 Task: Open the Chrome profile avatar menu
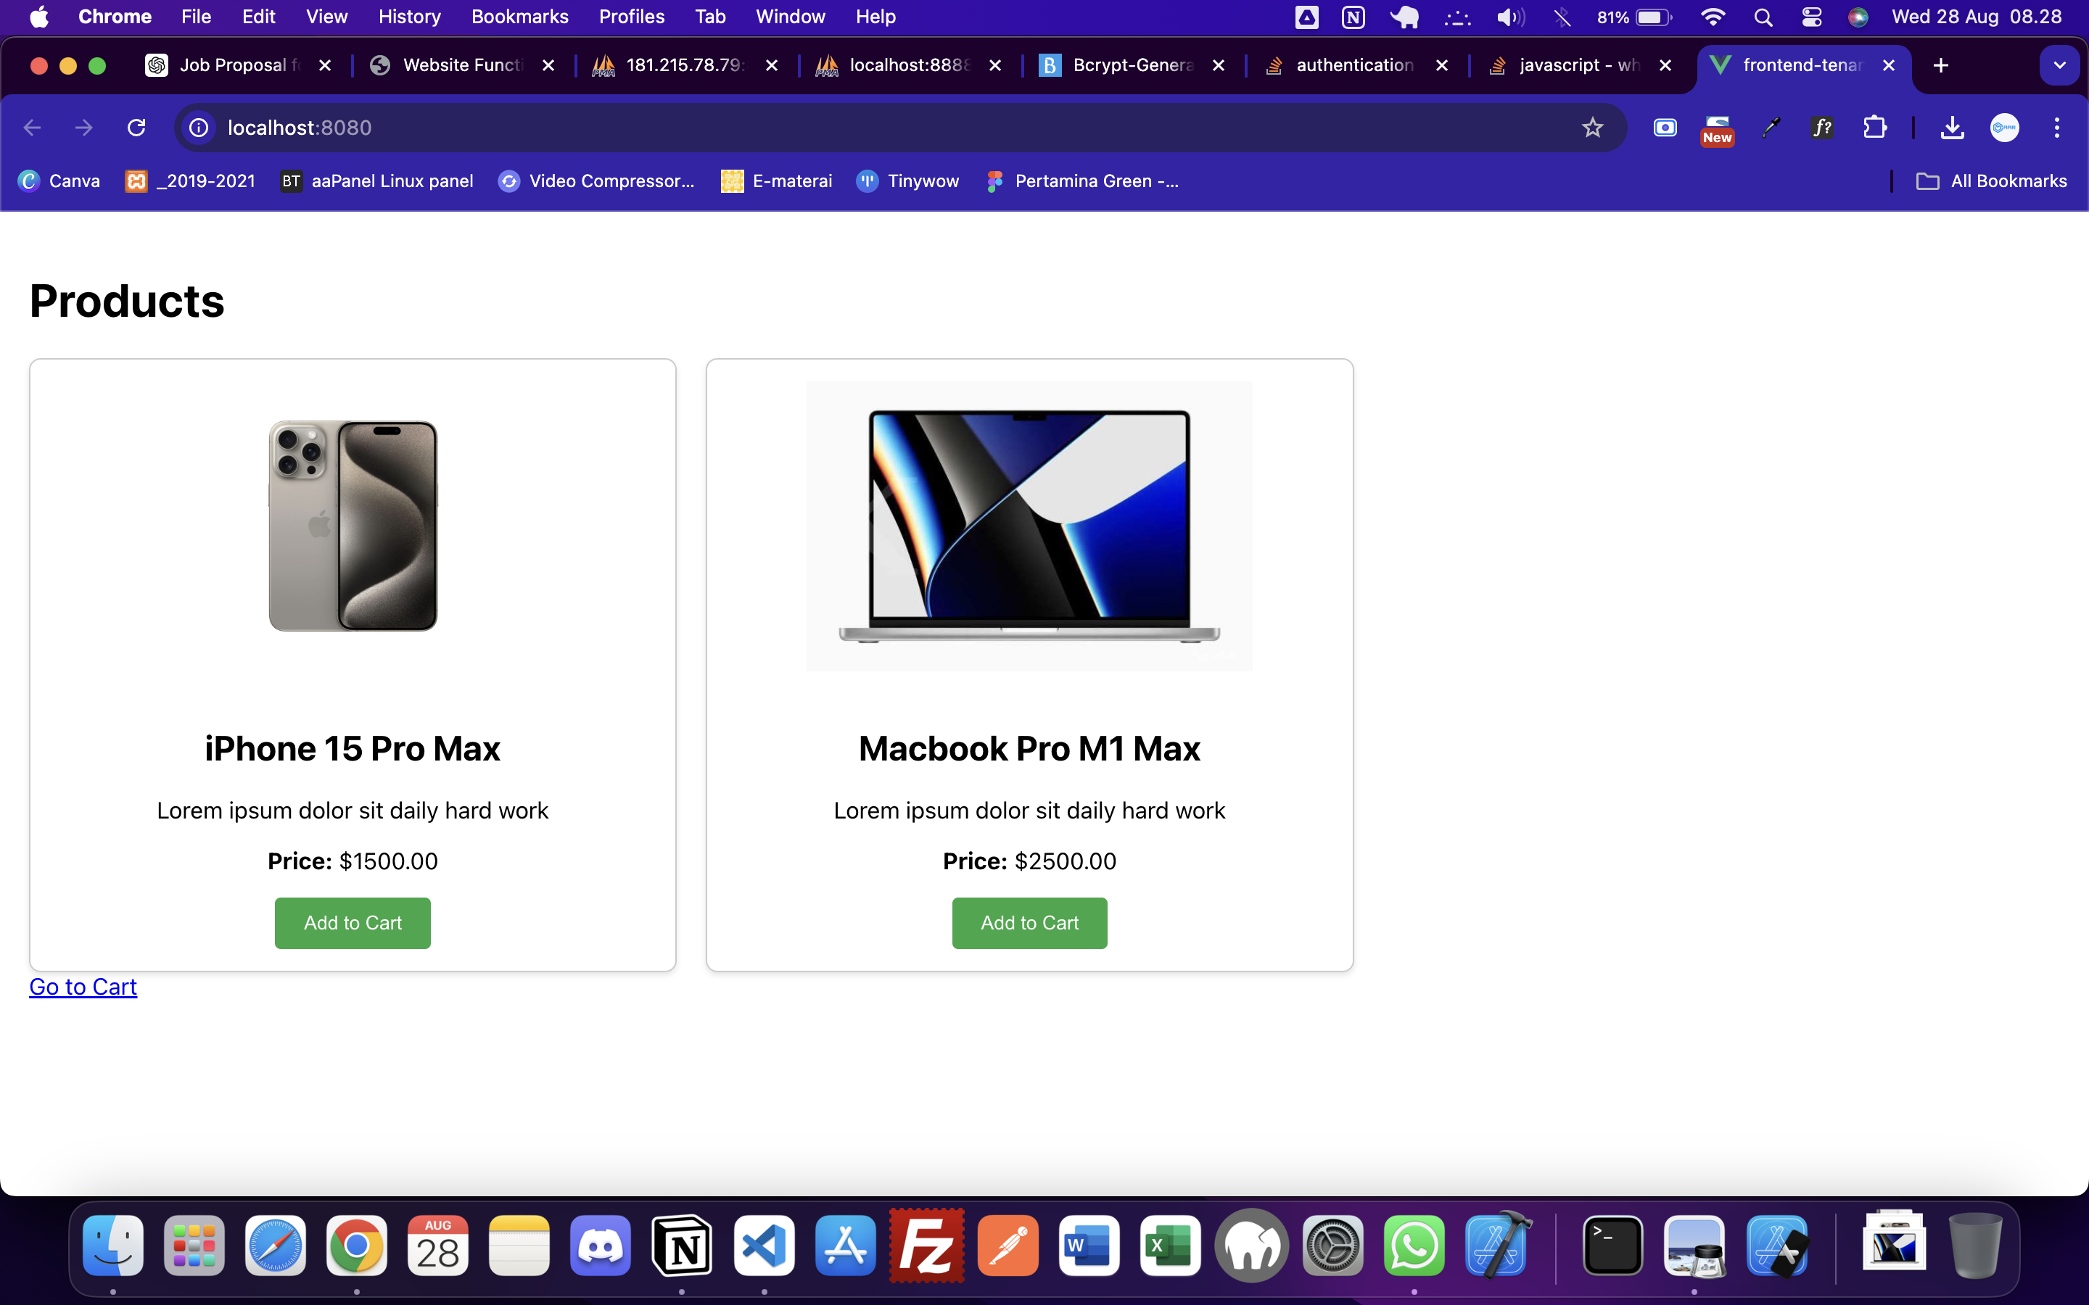click(x=2004, y=128)
